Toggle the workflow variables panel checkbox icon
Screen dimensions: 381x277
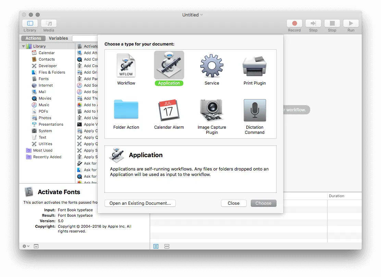click(x=36, y=246)
